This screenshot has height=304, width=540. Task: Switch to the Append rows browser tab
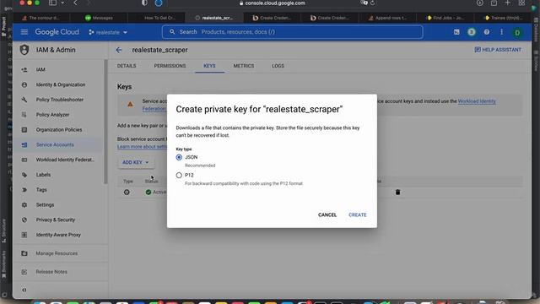pyautogui.click(x=387, y=18)
